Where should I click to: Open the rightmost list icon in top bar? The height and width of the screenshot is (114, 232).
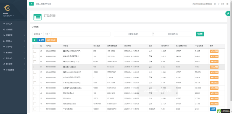click(227, 4)
